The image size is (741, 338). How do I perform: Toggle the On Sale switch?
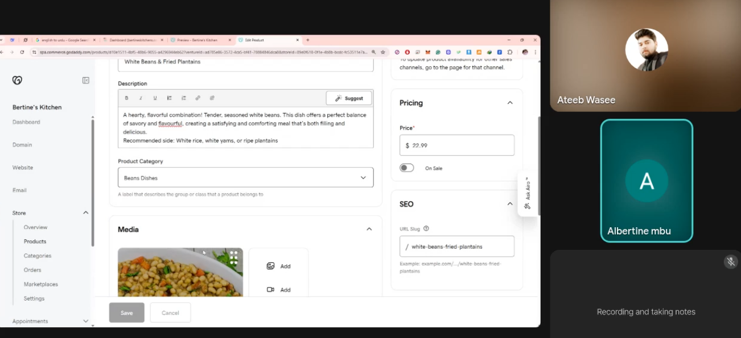coord(406,168)
